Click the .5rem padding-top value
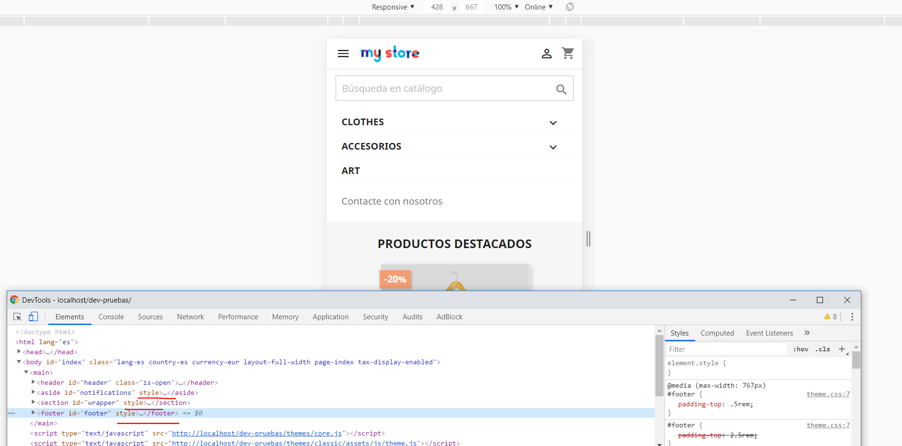Image resolution: width=902 pixels, height=446 pixels. (741, 404)
